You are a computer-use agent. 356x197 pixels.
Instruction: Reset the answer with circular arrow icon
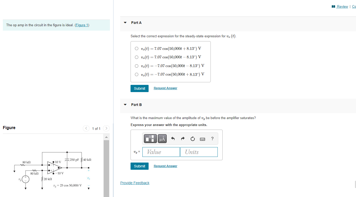click(x=192, y=139)
